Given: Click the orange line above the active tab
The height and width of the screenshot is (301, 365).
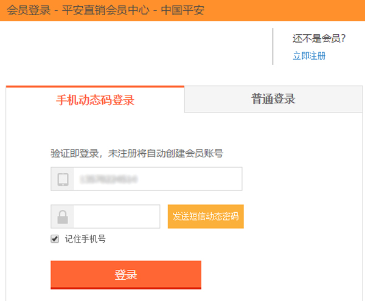Looking at the screenshot, I should [x=95, y=86].
